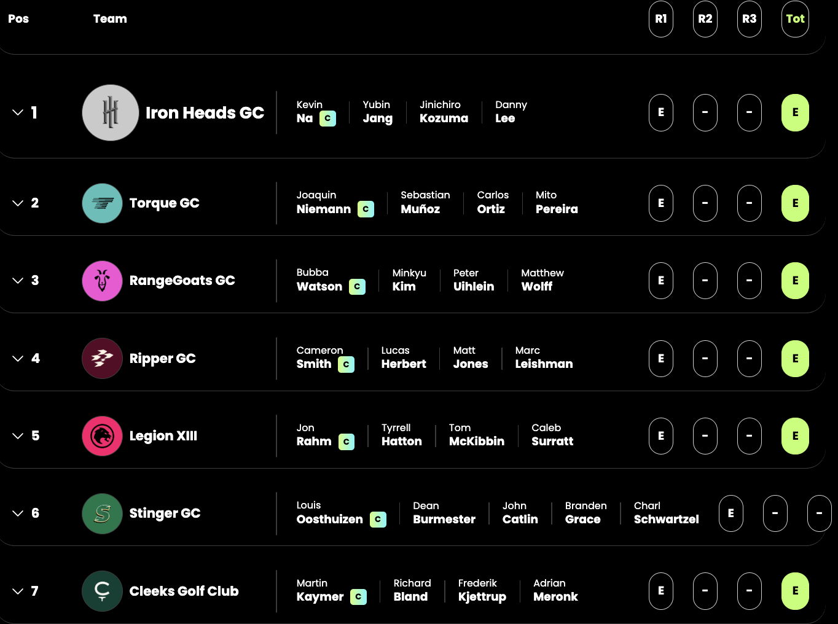Click Stinger GC R1 score pill
Image resolution: width=838 pixels, height=624 pixels.
(x=731, y=513)
